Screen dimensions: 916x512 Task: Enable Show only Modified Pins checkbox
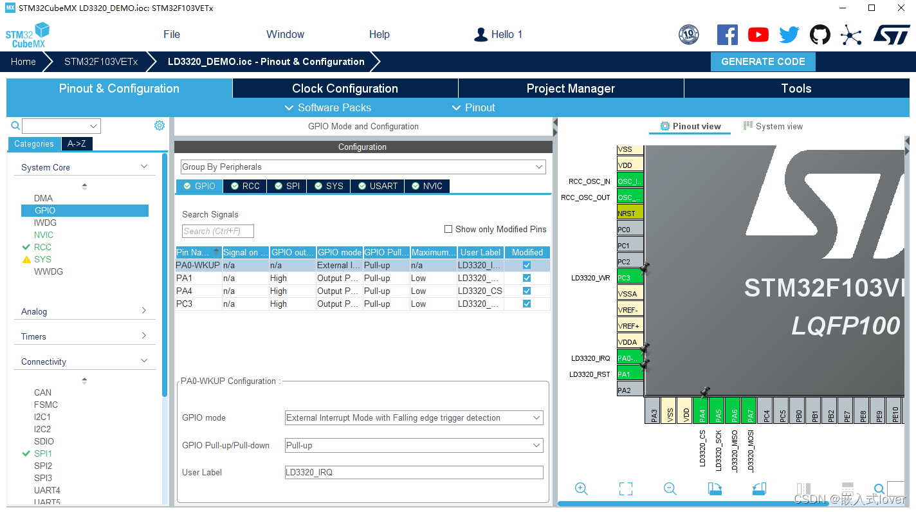448,229
